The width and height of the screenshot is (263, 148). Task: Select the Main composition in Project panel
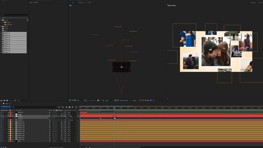click(6, 31)
